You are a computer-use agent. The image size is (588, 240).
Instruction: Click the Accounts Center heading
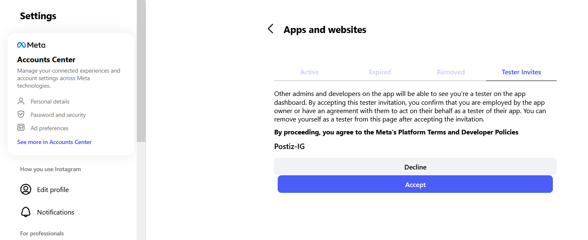click(46, 60)
